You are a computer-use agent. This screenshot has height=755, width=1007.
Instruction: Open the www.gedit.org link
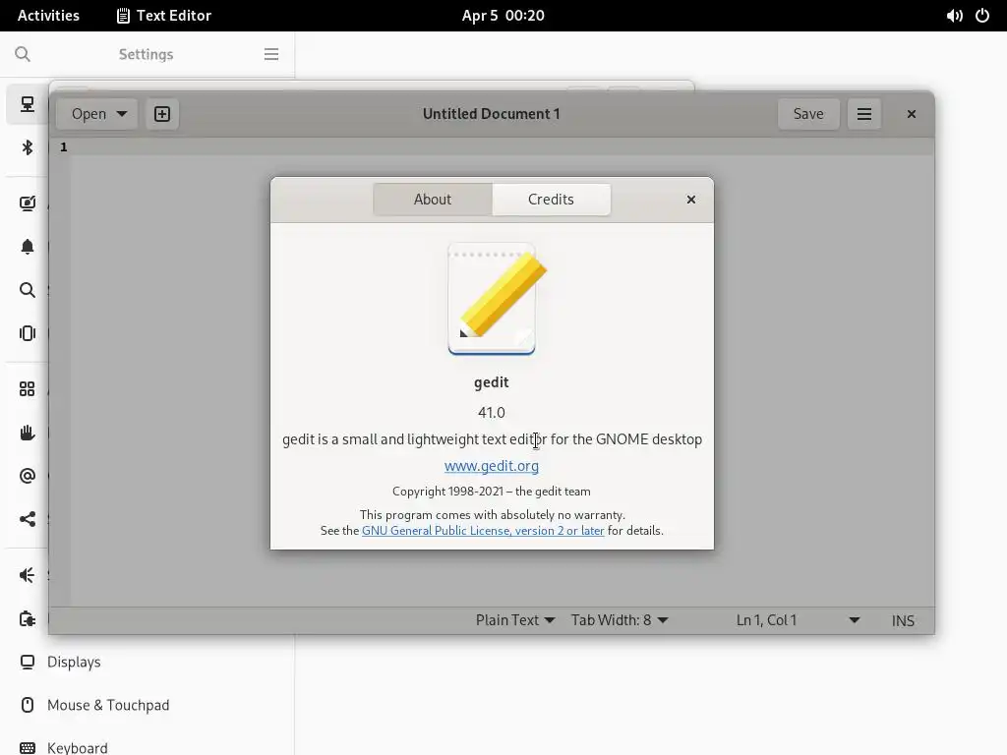click(492, 465)
